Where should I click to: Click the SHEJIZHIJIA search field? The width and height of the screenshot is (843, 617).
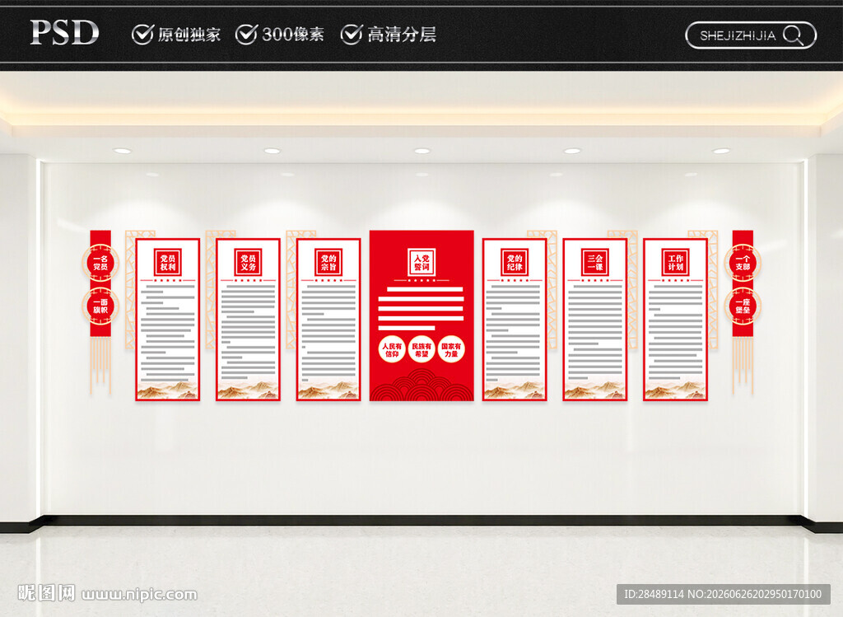[x=751, y=35]
